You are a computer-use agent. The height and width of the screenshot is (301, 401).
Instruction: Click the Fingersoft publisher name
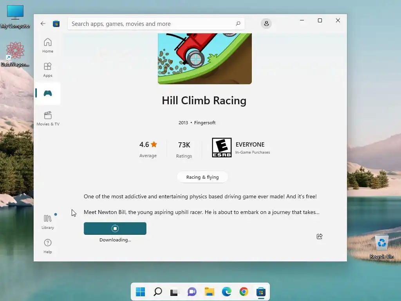[x=205, y=123]
